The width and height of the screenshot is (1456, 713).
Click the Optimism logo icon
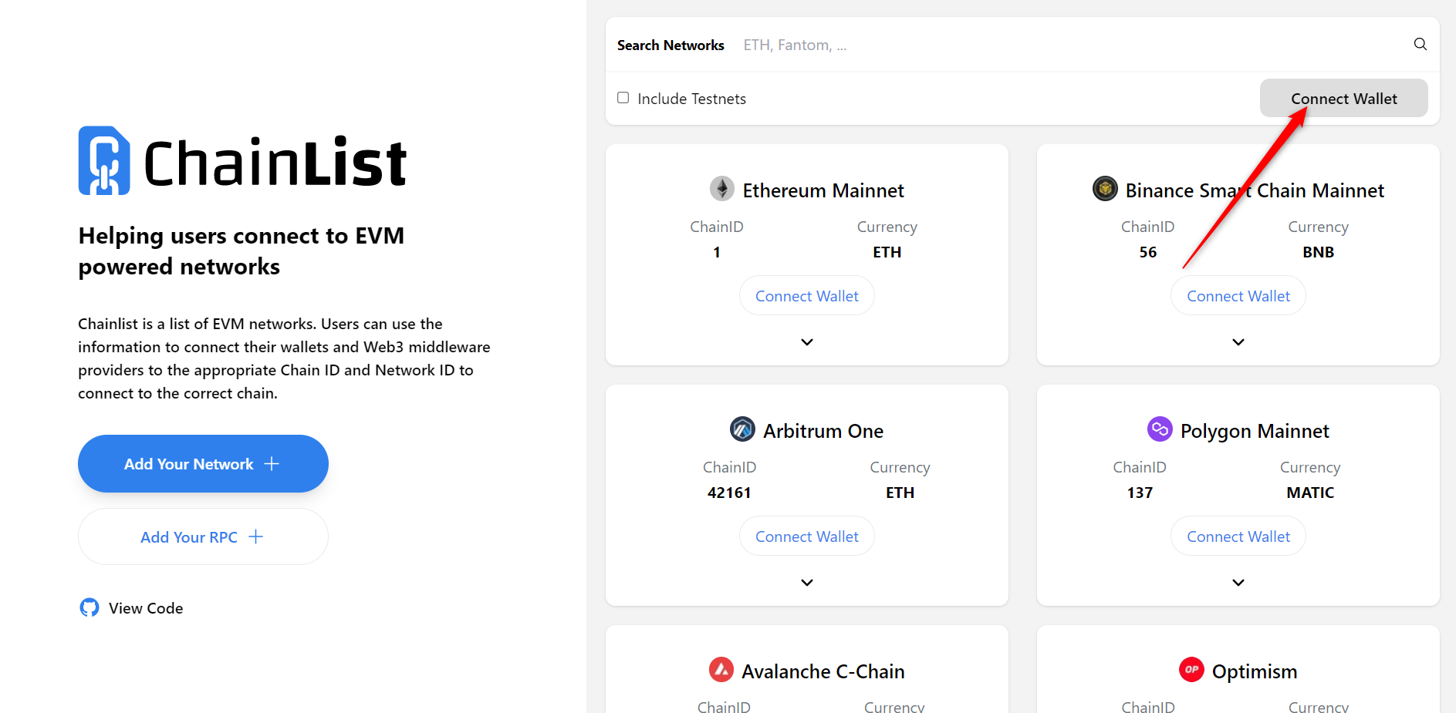pyautogui.click(x=1191, y=669)
